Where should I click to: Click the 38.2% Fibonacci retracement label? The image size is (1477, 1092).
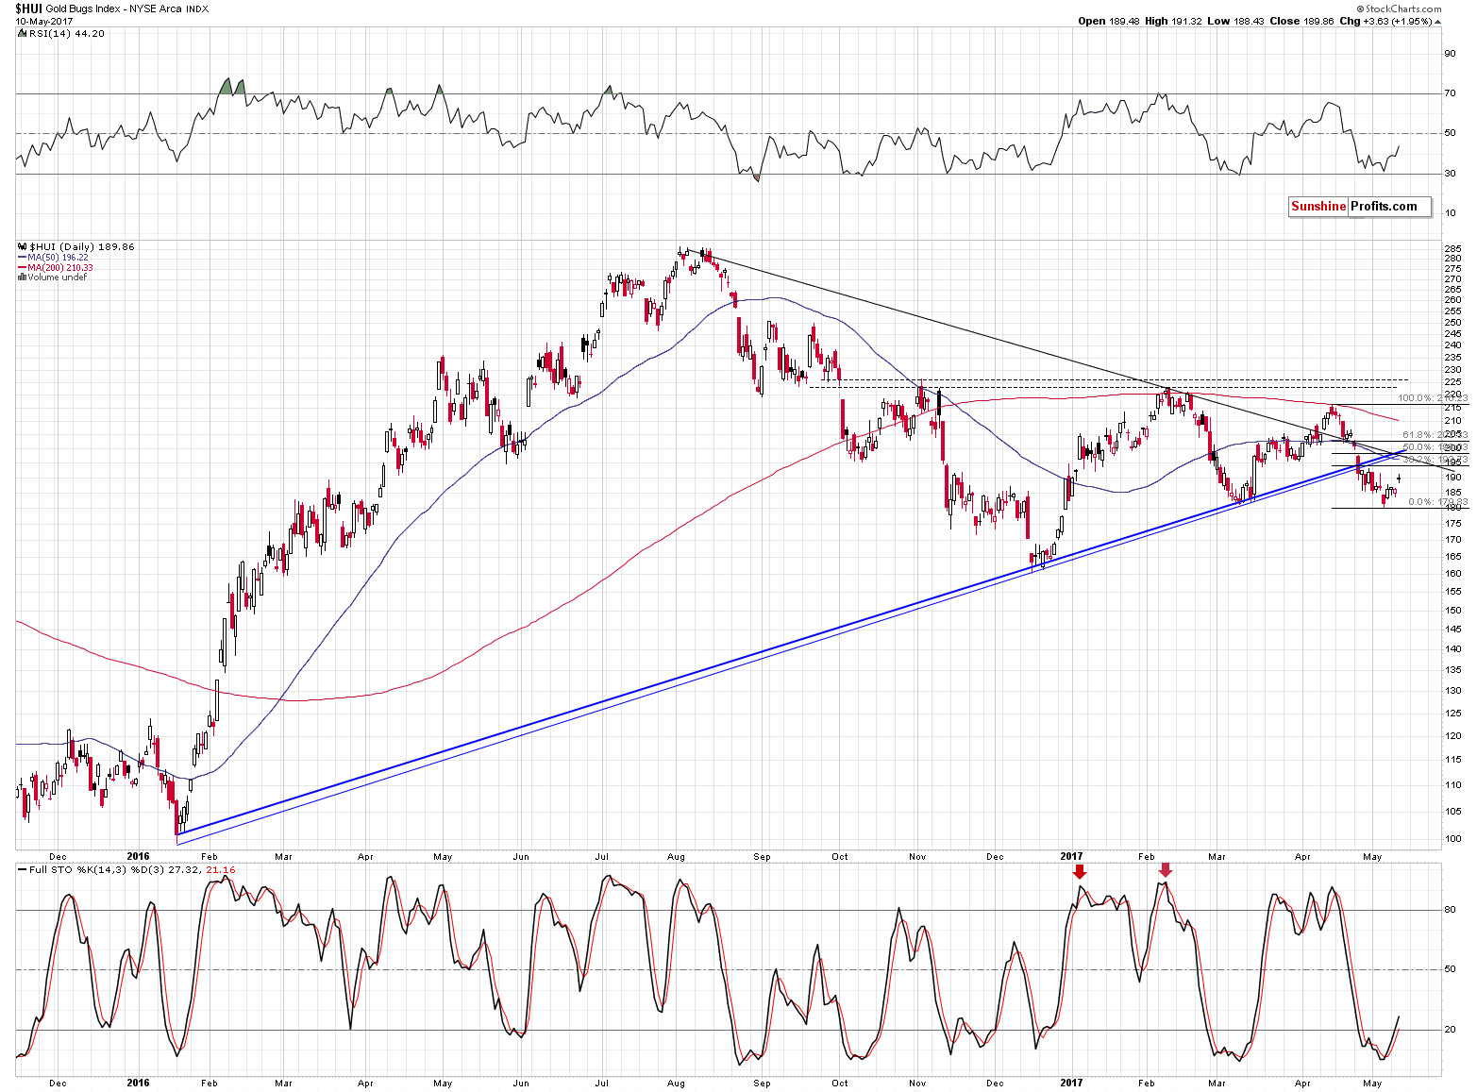tap(1435, 460)
